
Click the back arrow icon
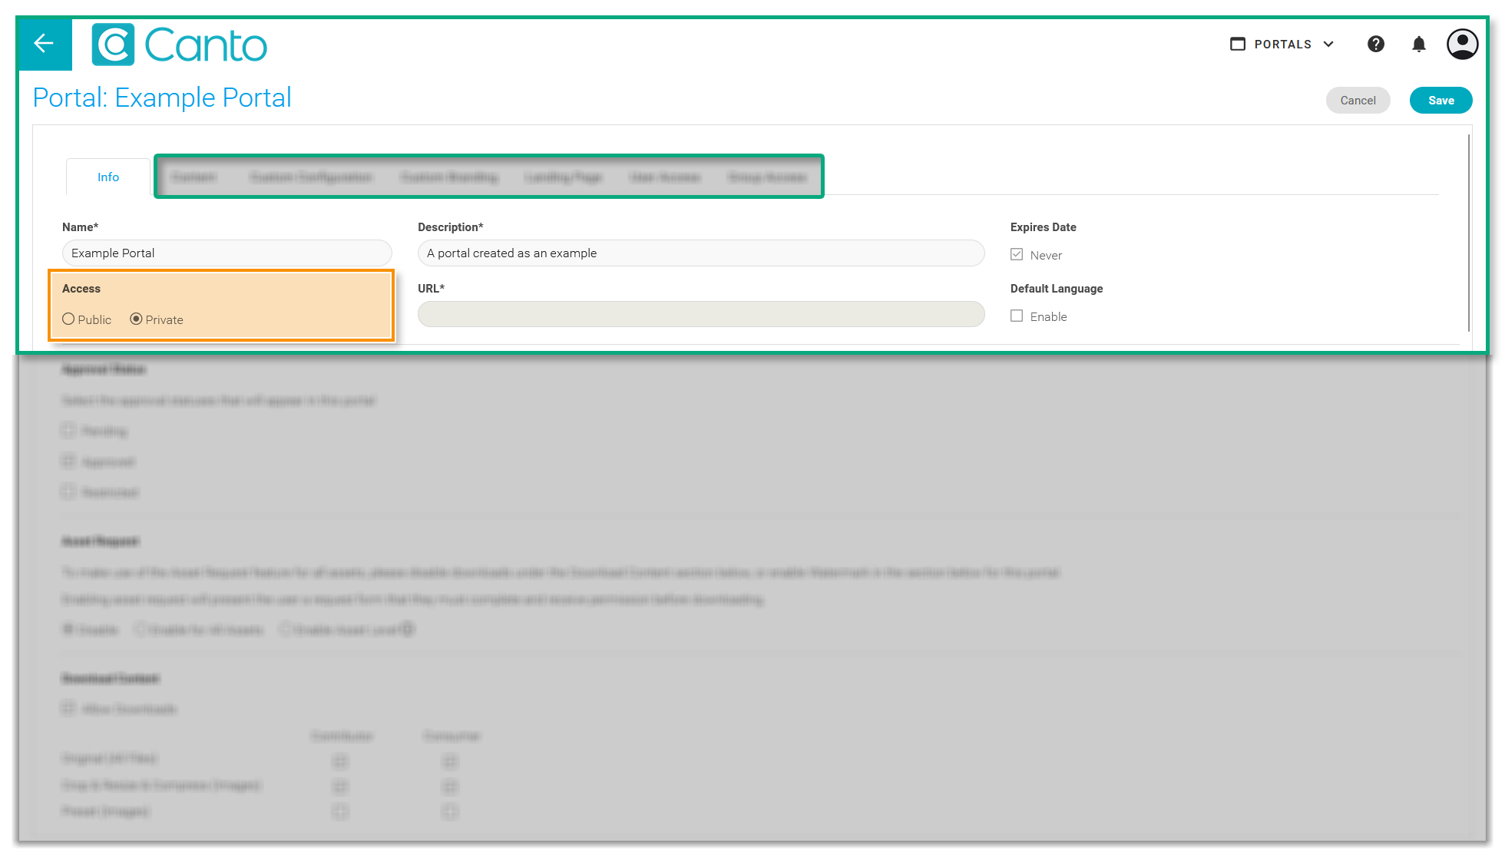click(44, 44)
